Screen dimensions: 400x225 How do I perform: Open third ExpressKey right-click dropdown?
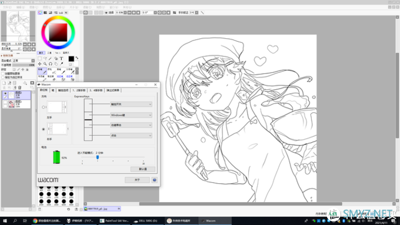[x=131, y=125]
